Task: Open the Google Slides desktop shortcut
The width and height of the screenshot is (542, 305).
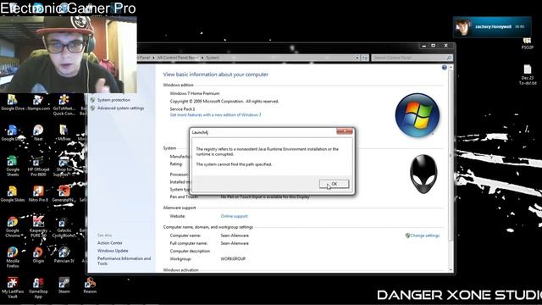Action: [13, 194]
